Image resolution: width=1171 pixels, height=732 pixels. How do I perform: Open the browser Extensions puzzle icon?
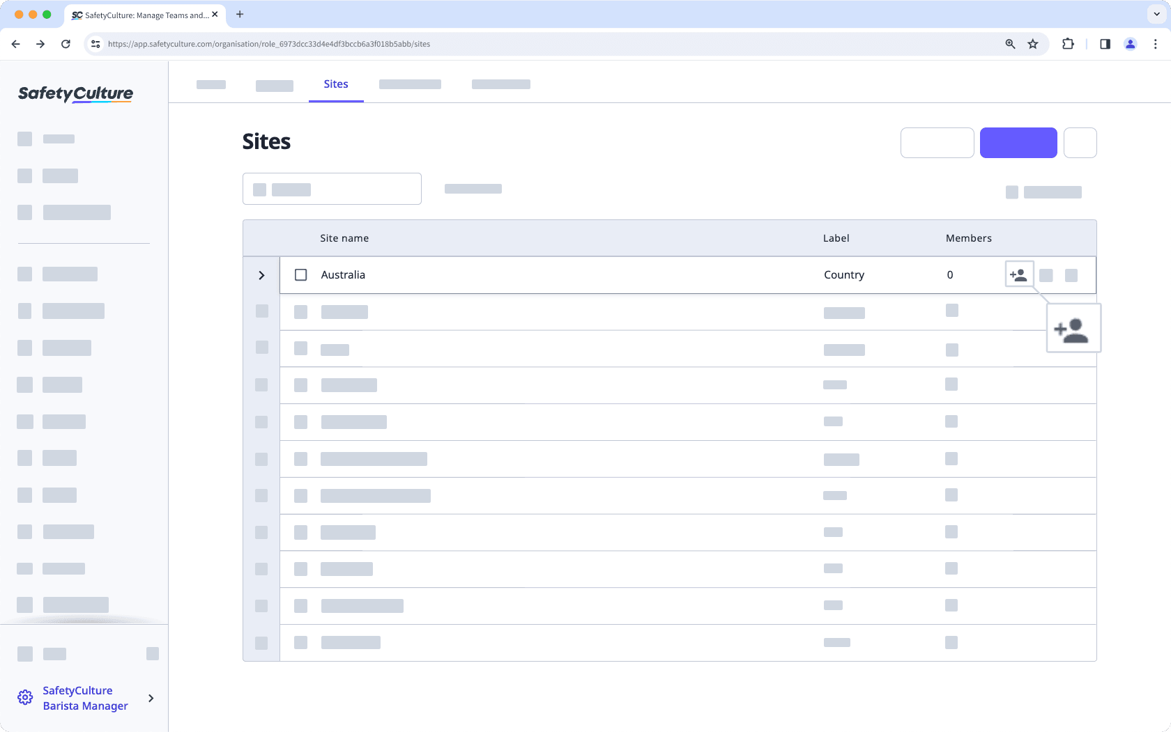tap(1068, 43)
